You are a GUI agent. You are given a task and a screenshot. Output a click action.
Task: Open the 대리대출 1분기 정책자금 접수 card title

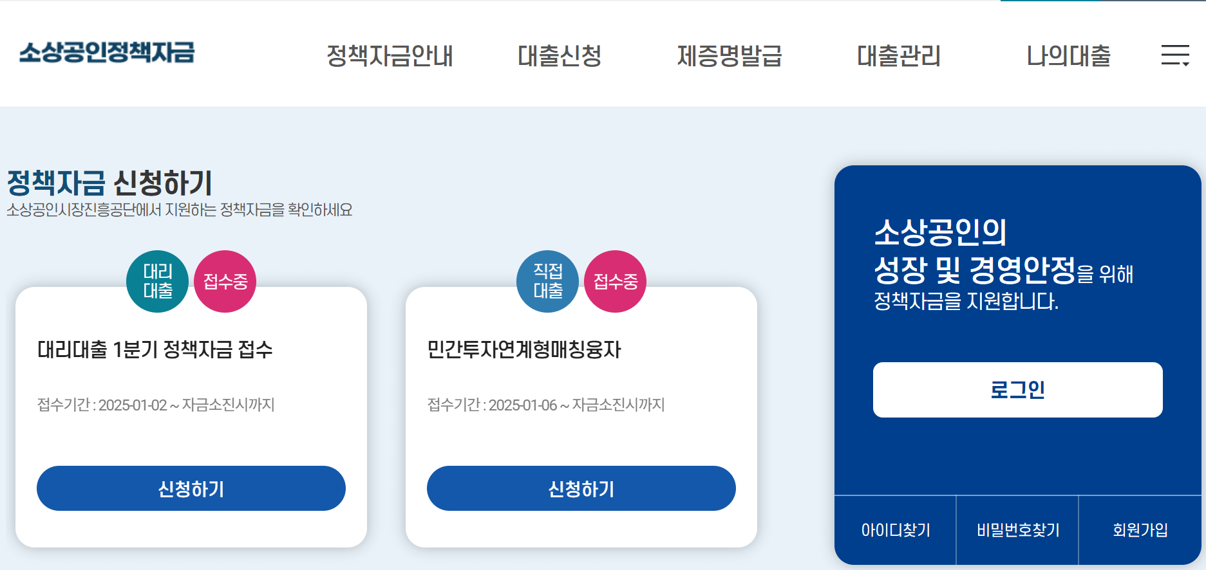point(155,351)
